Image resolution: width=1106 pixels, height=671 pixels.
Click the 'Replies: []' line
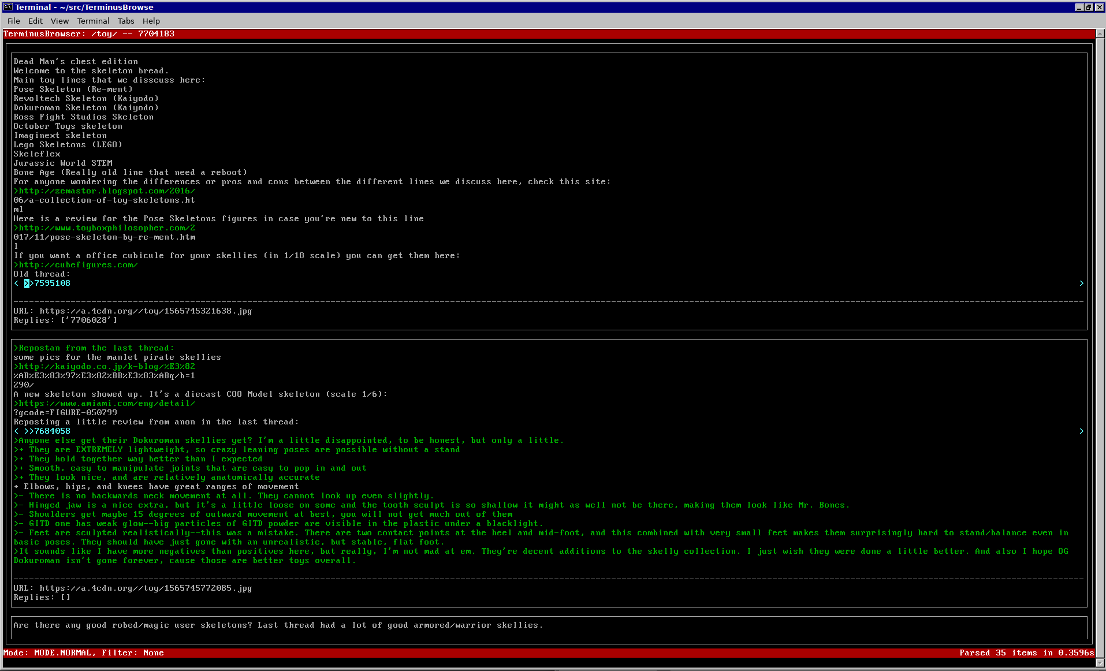(42, 597)
